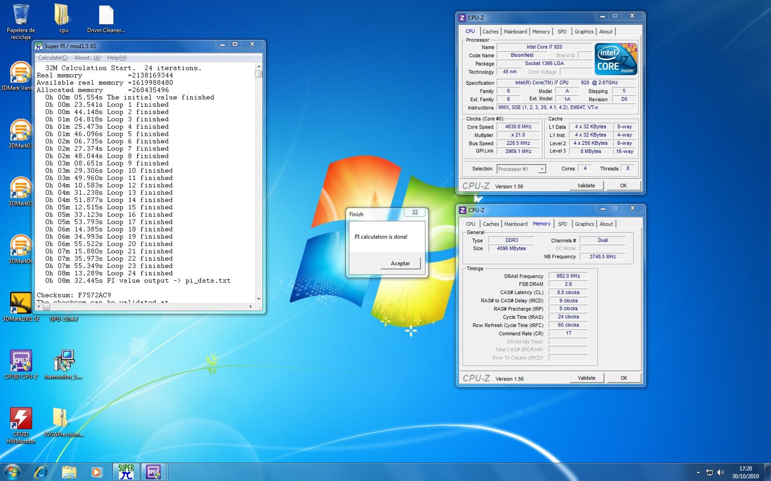Open Windows Media Player taskbar icon
The width and height of the screenshot is (771, 481).
click(x=96, y=472)
